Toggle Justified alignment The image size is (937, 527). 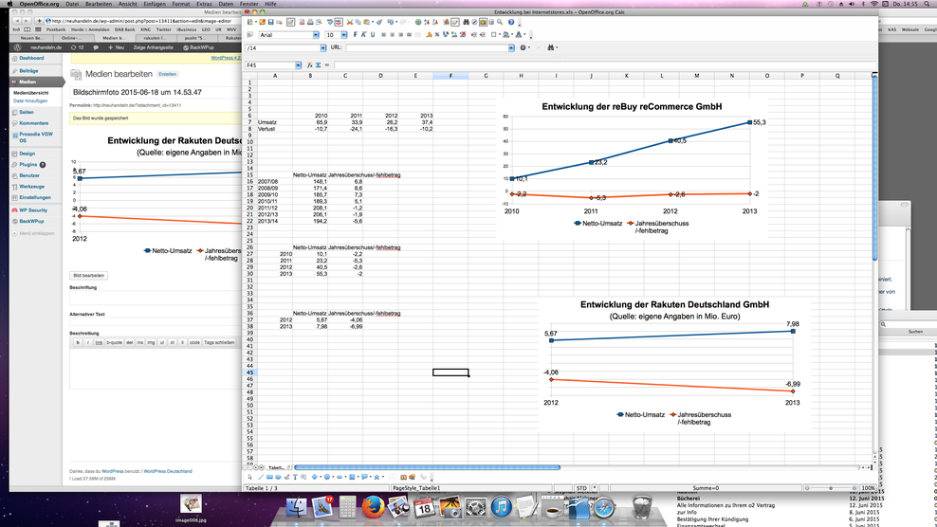click(x=409, y=35)
